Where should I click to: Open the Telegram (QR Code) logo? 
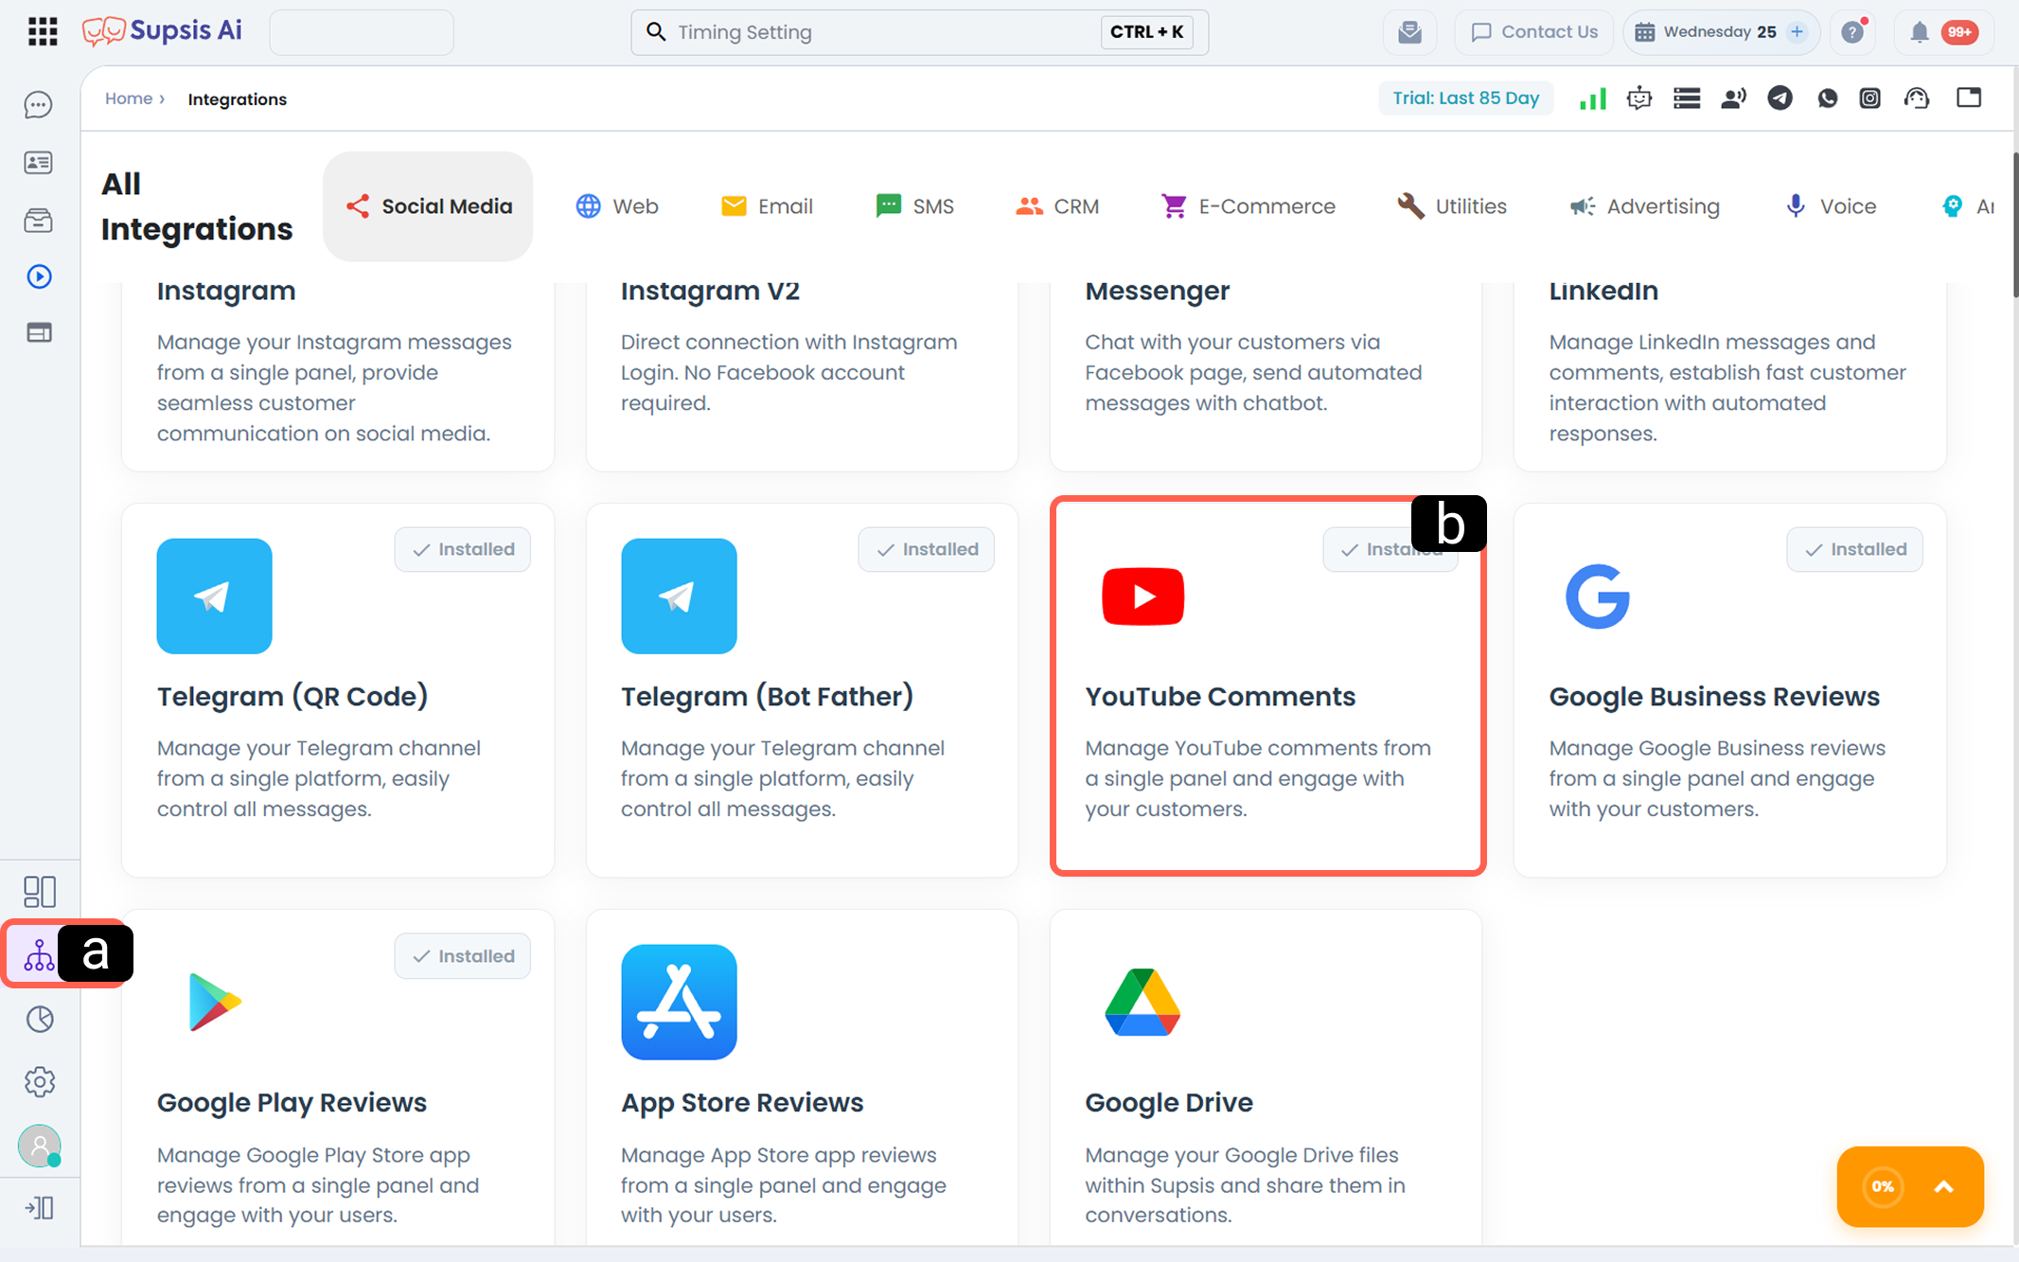[x=215, y=596]
